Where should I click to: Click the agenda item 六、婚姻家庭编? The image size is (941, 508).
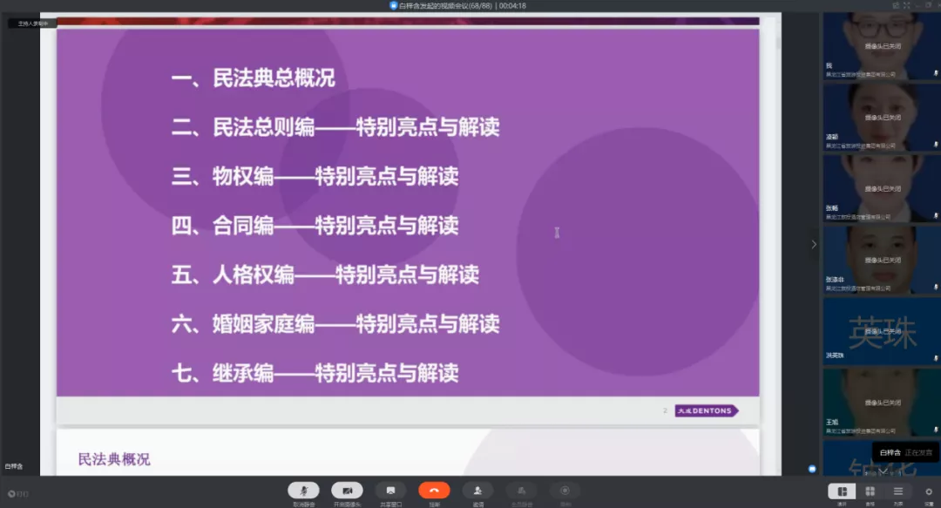tap(335, 323)
